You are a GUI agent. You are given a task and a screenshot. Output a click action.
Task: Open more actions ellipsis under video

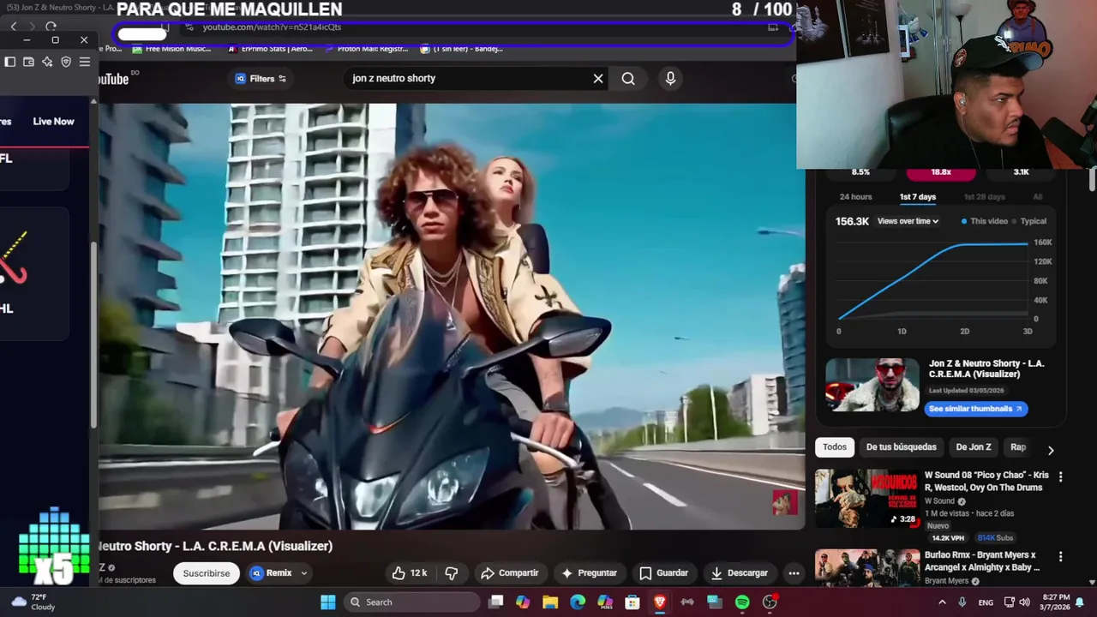pos(794,573)
